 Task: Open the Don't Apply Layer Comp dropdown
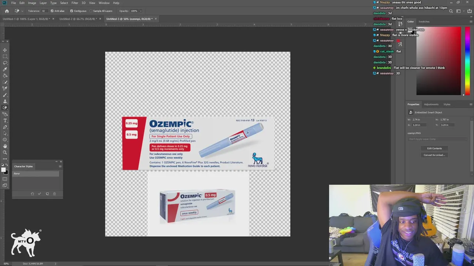click(438, 139)
